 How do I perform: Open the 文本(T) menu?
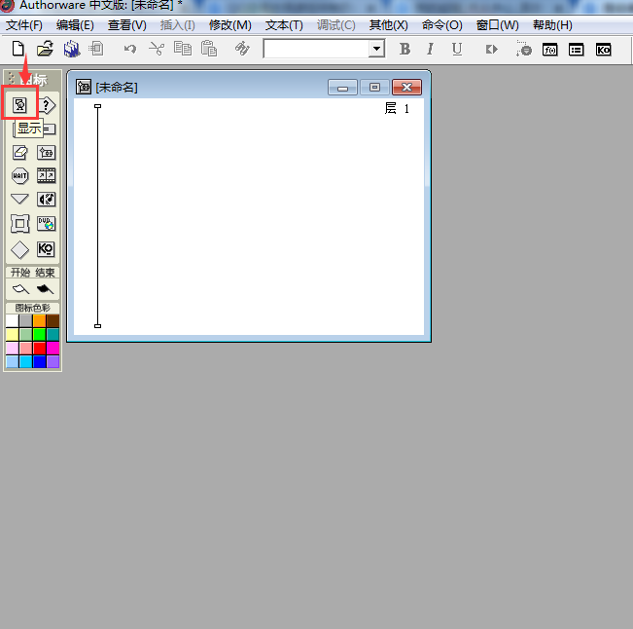[x=284, y=25]
